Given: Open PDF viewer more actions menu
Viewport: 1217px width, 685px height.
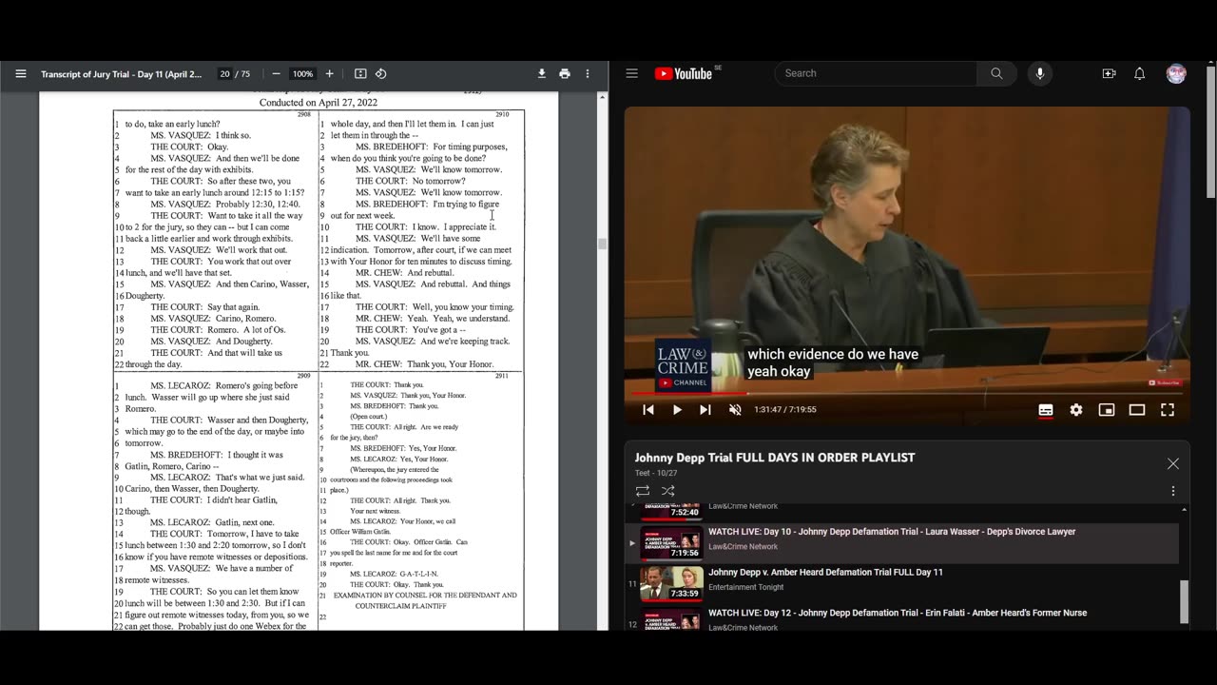Looking at the screenshot, I should [x=588, y=73].
